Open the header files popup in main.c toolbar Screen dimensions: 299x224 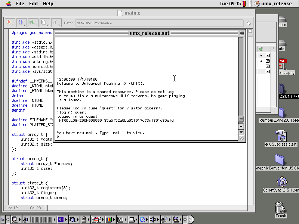(x=10, y=23)
